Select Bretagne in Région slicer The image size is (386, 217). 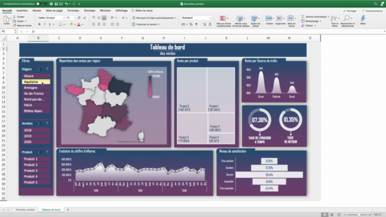36,87
